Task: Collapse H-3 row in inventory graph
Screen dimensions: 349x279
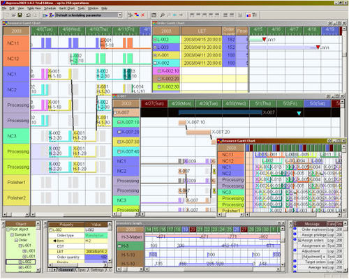Action: (x=119, y=246)
